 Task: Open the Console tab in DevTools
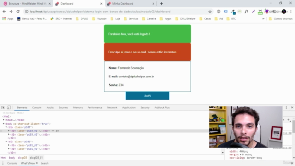[x=37, y=107]
